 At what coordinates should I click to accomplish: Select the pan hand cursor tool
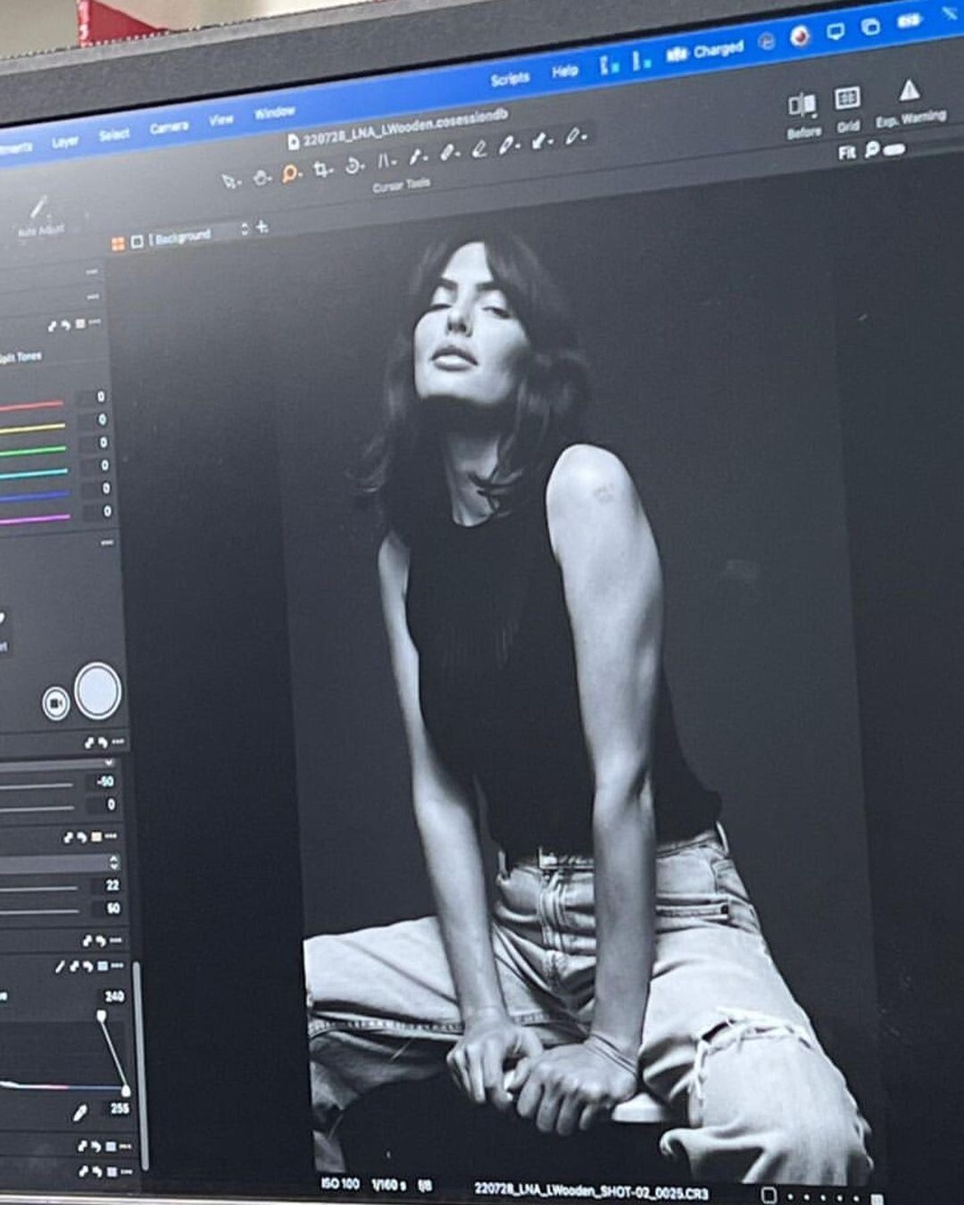(261, 178)
